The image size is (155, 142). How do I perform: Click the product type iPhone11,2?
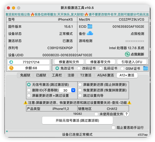(x=61, y=109)
